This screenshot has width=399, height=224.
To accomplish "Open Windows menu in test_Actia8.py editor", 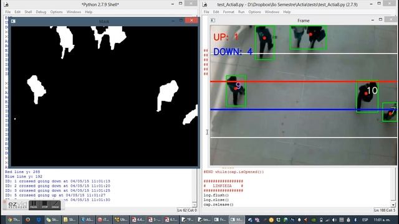I will point(272,12).
